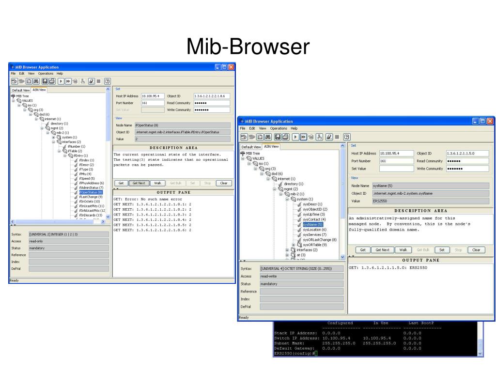Collapse the interfaces (2) node in ifOperStatus window

click(x=53, y=142)
